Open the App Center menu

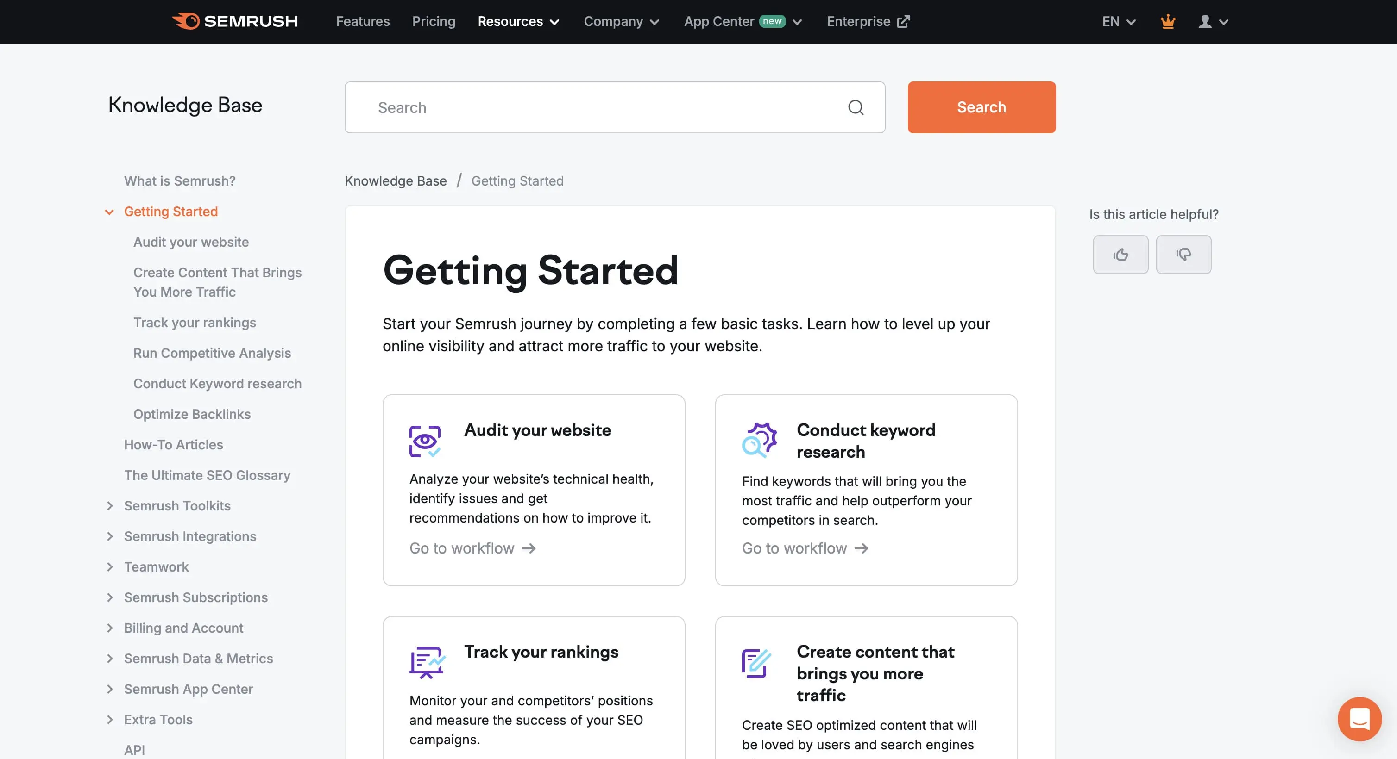(742, 22)
